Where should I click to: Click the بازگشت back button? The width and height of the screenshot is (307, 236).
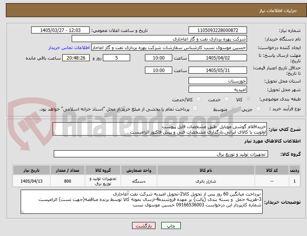[144, 225]
